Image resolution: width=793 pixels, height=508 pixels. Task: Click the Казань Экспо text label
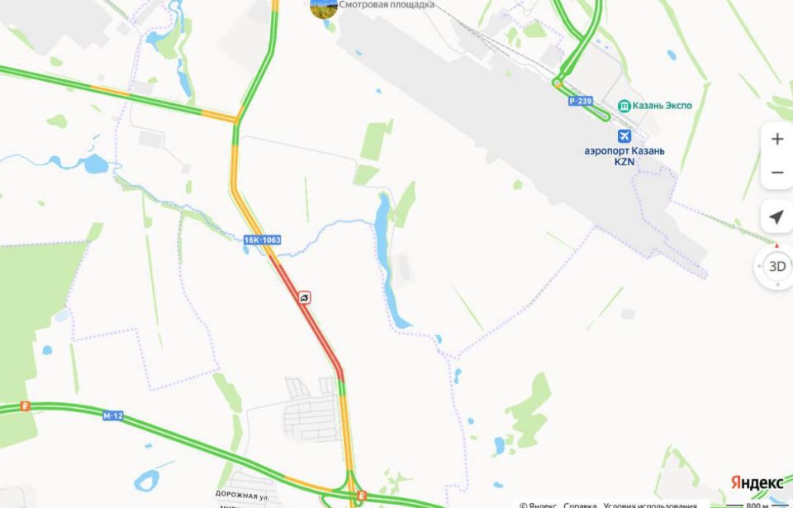661,106
